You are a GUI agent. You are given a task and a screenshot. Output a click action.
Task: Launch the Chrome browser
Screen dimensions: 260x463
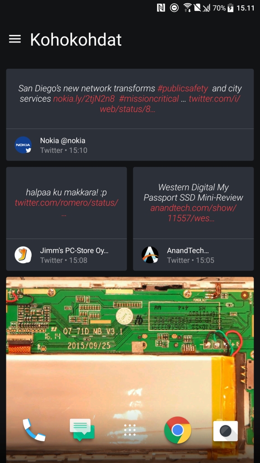click(x=177, y=430)
